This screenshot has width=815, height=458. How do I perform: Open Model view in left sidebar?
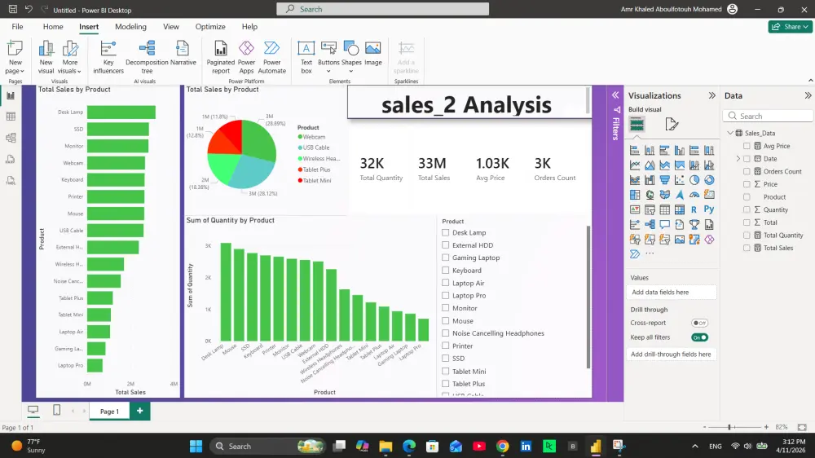point(11,138)
